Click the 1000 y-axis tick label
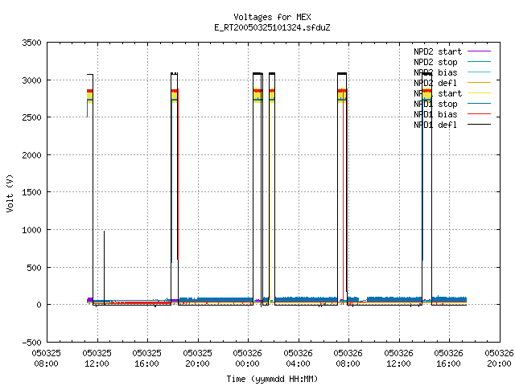This screenshot has height=386, width=515. [x=32, y=230]
